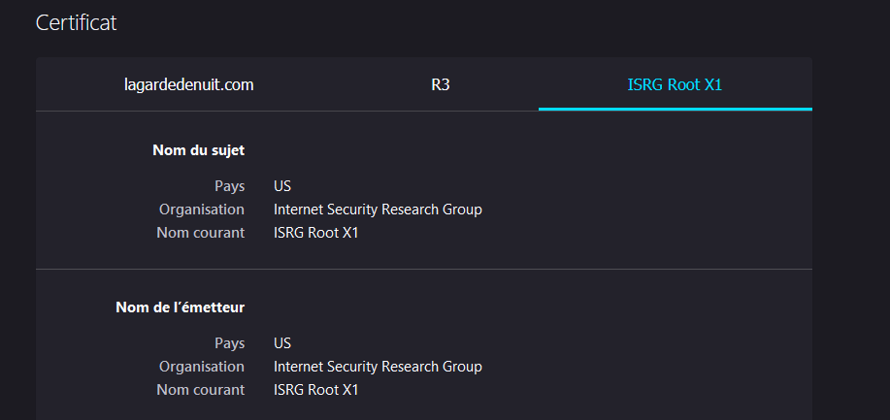Click the Pays label under Nom du sujet
Image resolution: width=890 pixels, height=420 pixels.
[230, 186]
